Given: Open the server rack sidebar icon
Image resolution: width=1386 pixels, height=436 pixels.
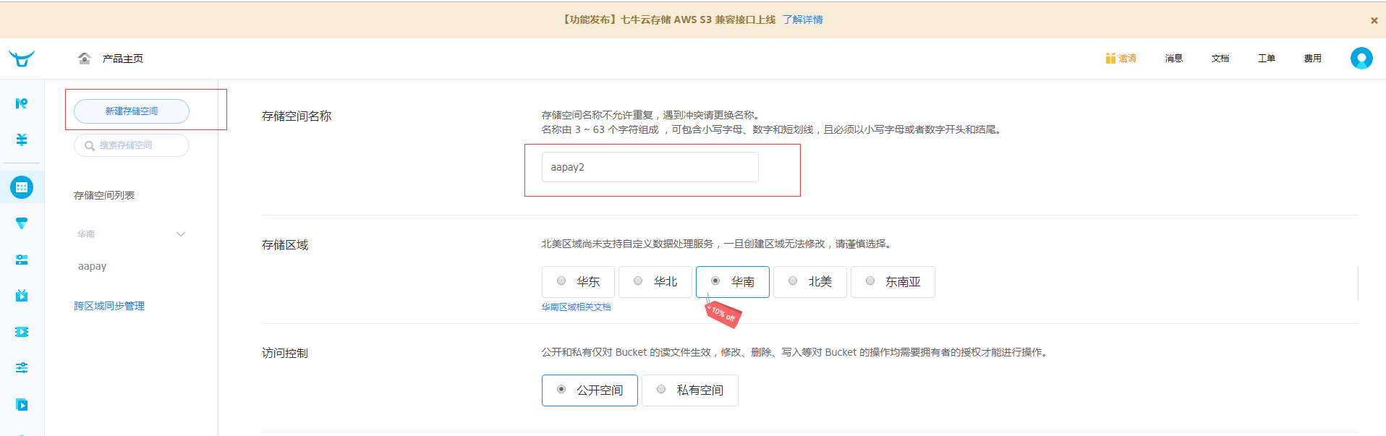Looking at the screenshot, I should click(22, 260).
